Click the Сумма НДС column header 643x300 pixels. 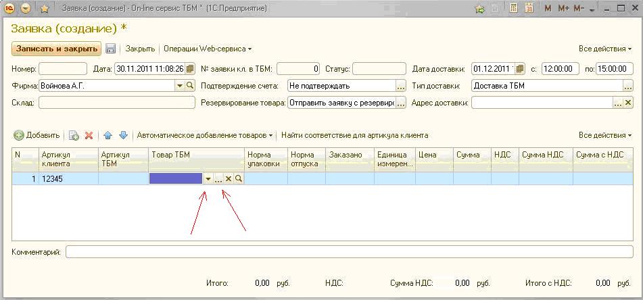click(546, 159)
